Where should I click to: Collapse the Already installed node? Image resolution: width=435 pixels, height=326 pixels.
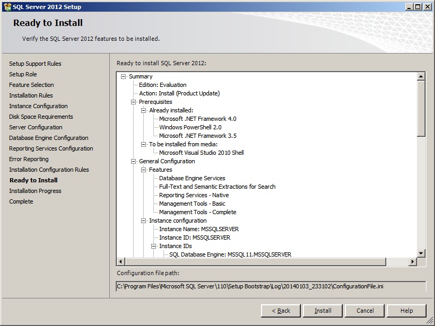[x=144, y=110]
